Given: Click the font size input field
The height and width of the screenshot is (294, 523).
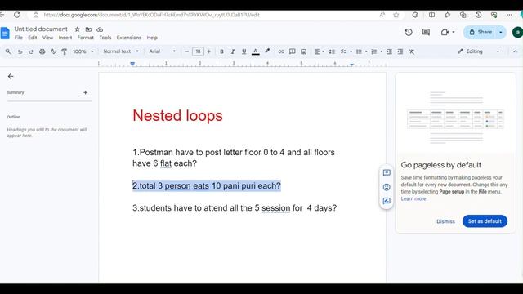Looking at the screenshot, I should (x=198, y=51).
